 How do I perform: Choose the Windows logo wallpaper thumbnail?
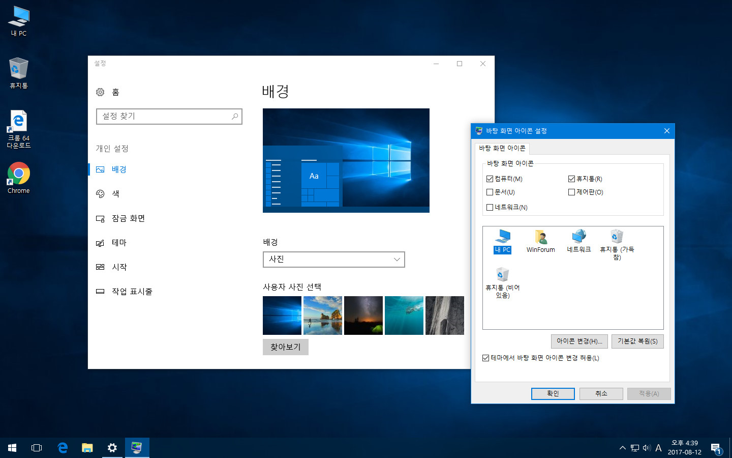(282, 316)
